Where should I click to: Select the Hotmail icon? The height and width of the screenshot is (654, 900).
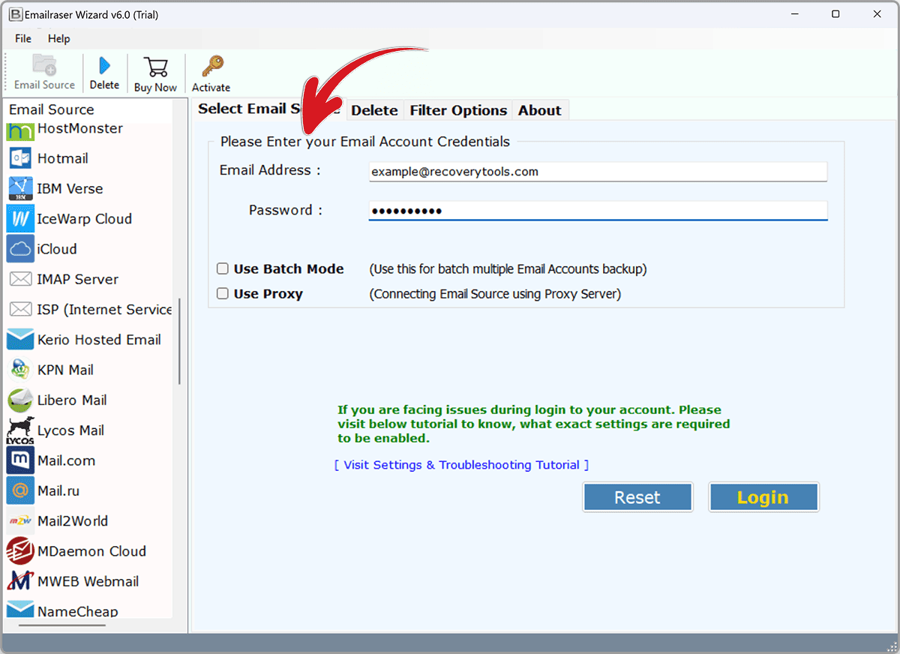click(19, 158)
